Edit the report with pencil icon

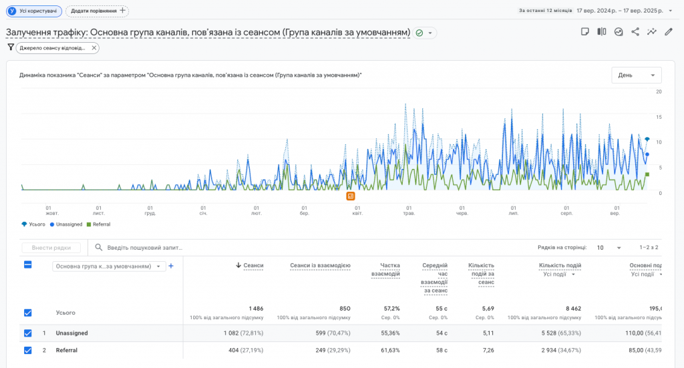[x=669, y=31]
